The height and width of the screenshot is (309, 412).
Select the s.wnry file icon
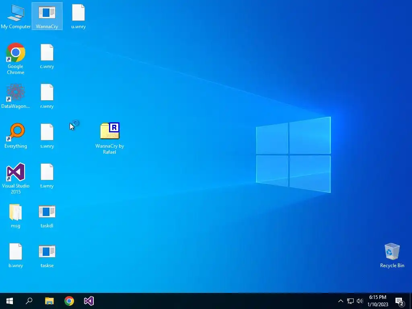[47, 136]
